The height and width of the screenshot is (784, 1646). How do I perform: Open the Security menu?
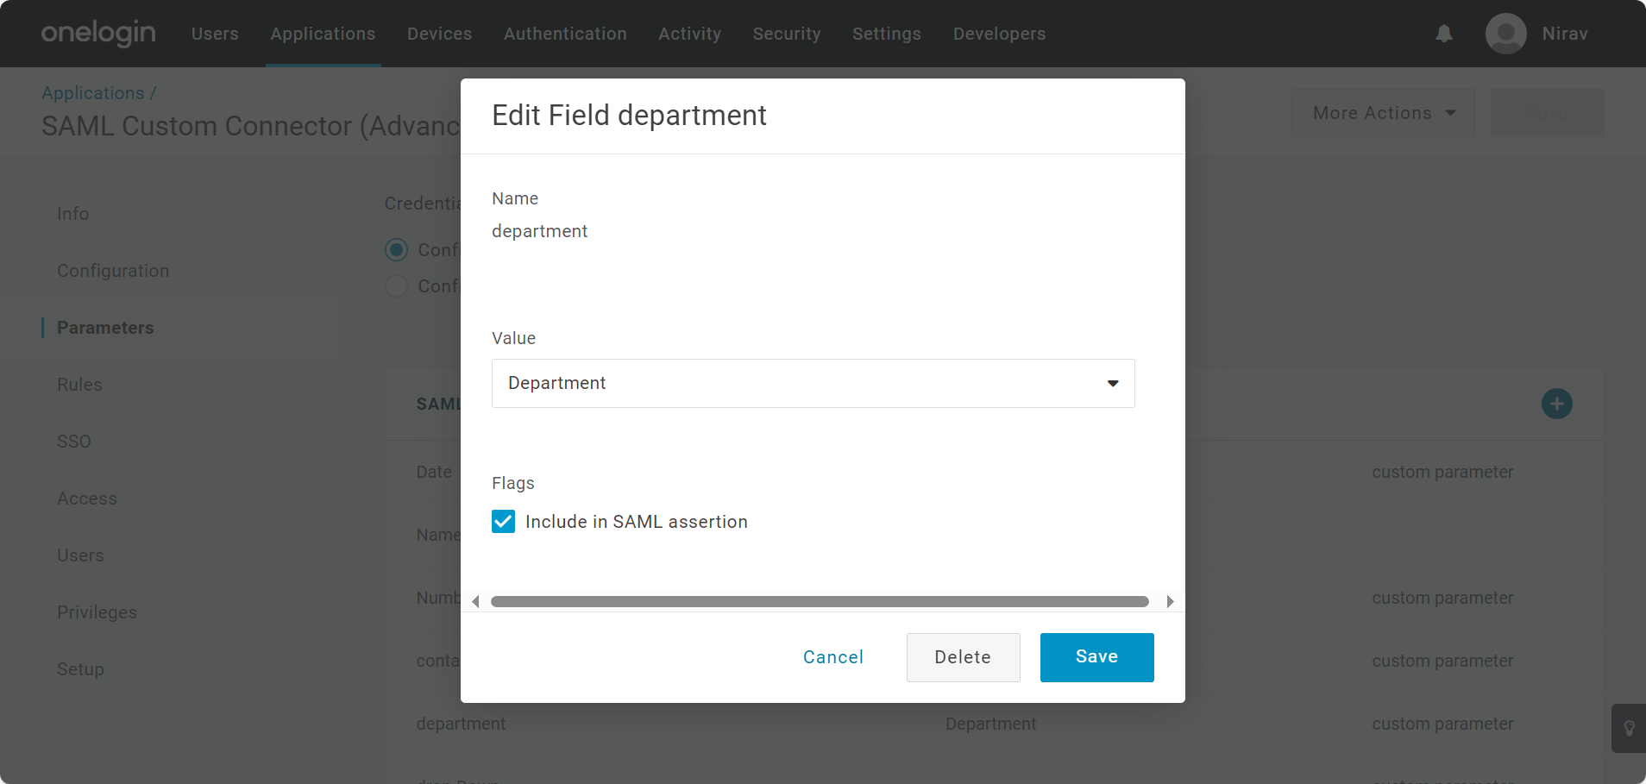[786, 34]
